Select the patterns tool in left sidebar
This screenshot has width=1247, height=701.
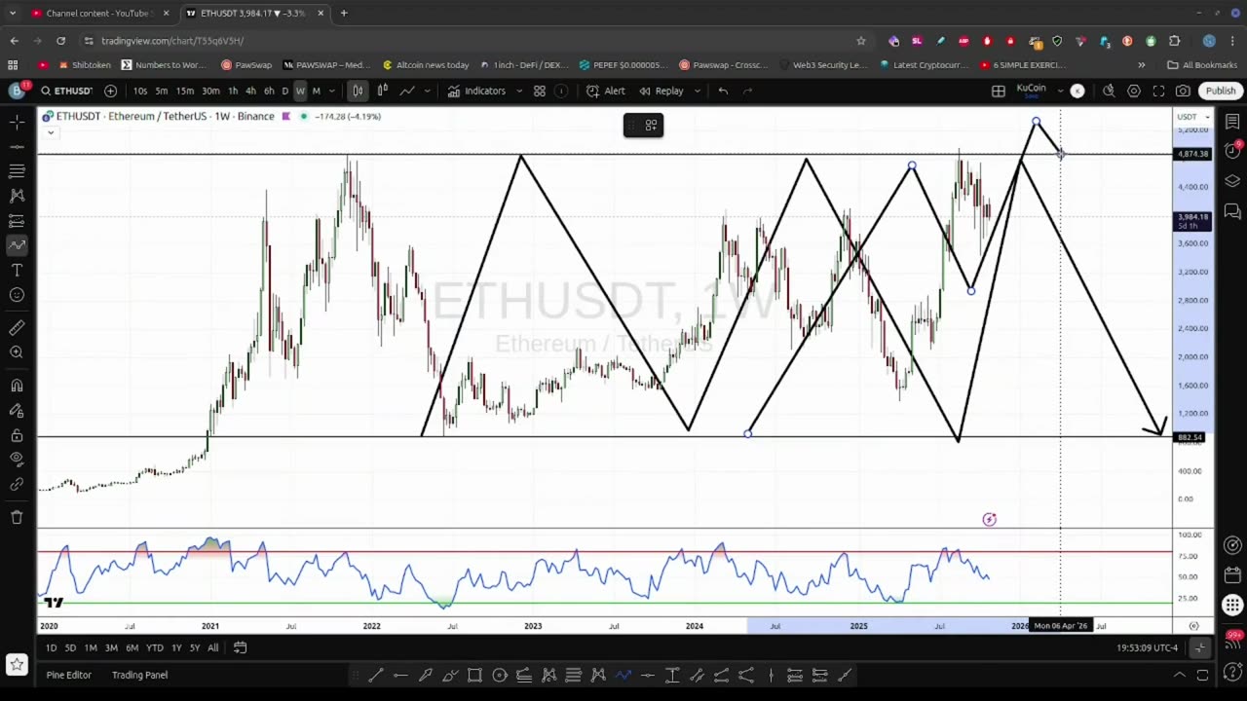coord(17,196)
